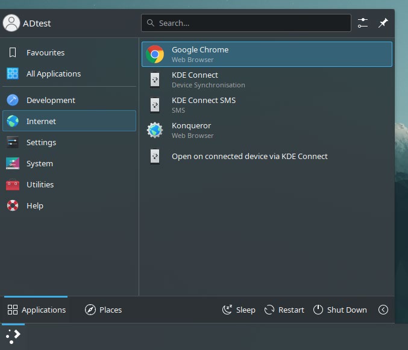Image resolution: width=408 pixels, height=350 pixels.
Task: Select the Internet category
Action: (x=69, y=121)
